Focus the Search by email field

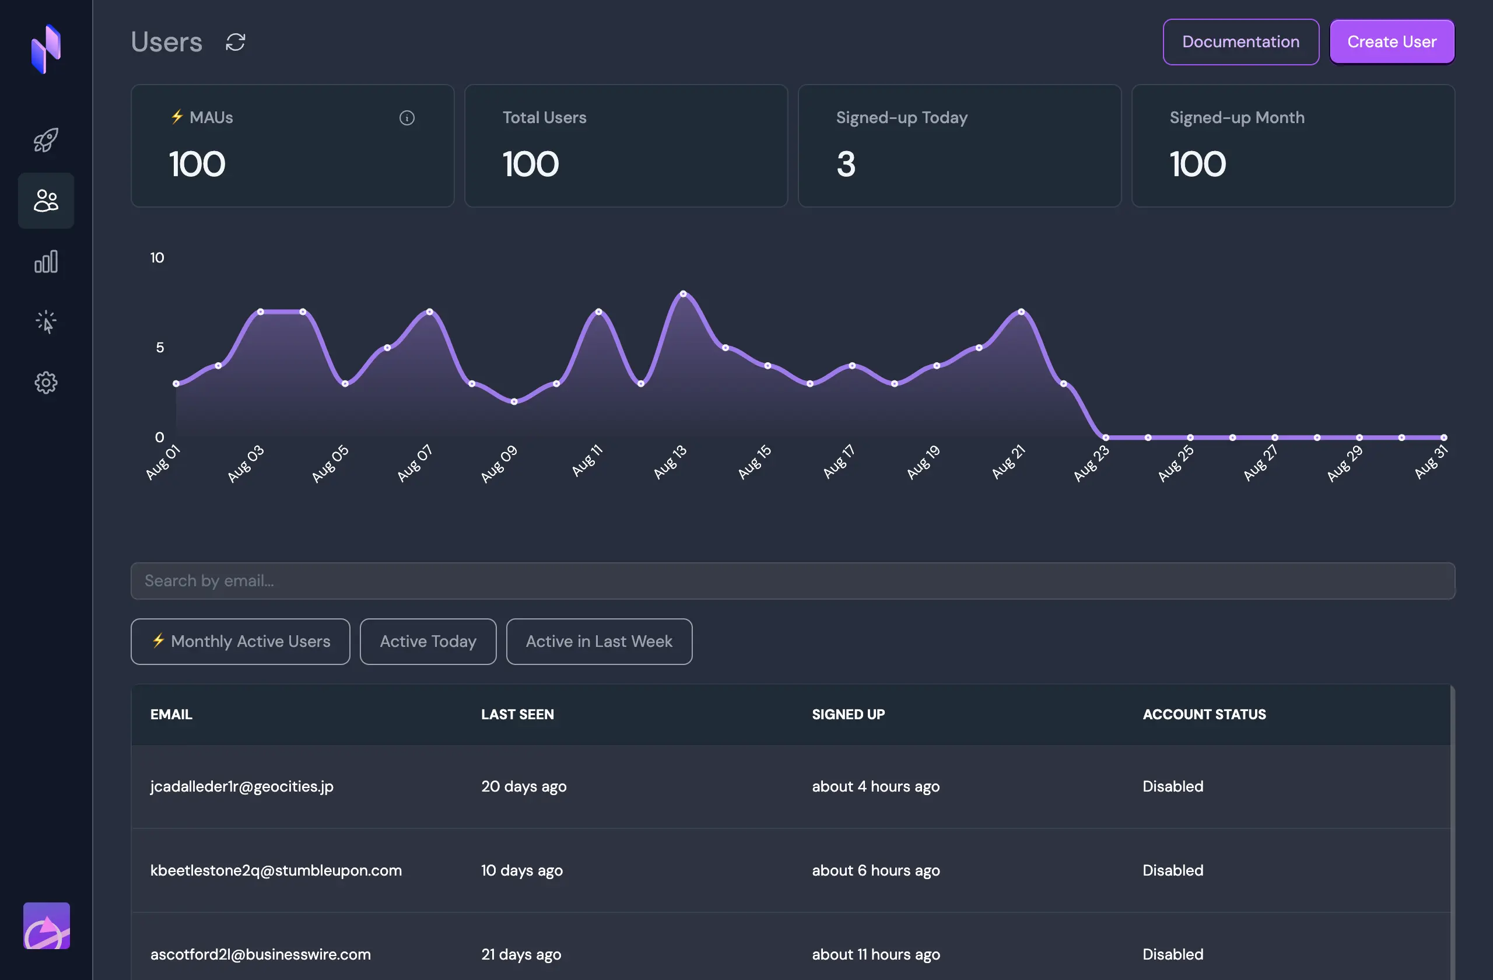[x=793, y=581]
